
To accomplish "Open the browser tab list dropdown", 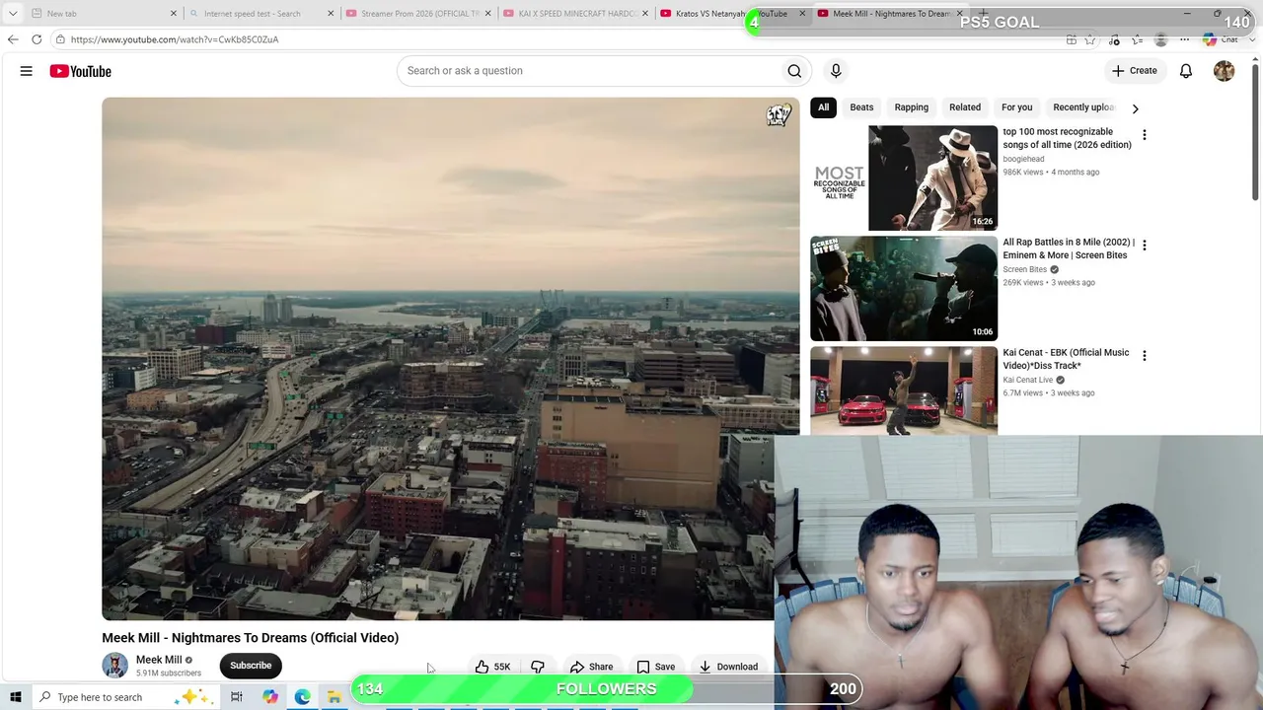I will [13, 14].
